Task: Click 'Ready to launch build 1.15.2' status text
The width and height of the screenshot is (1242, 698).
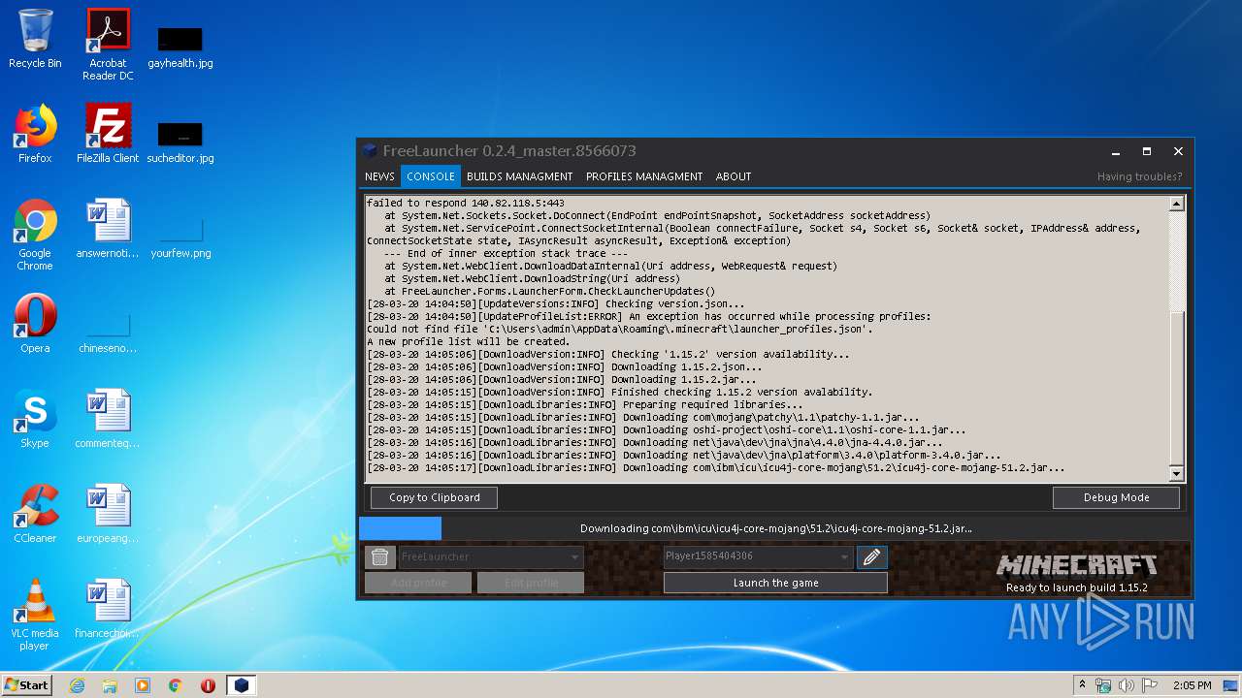Action: click(1076, 587)
